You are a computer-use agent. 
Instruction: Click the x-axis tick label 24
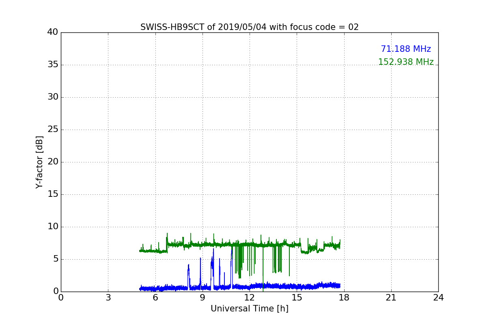(x=438, y=298)
